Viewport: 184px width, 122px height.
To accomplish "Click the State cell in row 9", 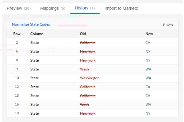I will (x=34, y=69).
